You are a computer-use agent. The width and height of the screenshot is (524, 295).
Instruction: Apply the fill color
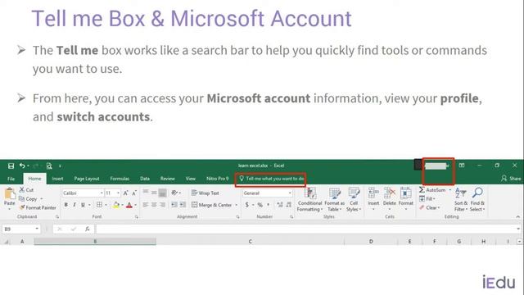(116, 205)
